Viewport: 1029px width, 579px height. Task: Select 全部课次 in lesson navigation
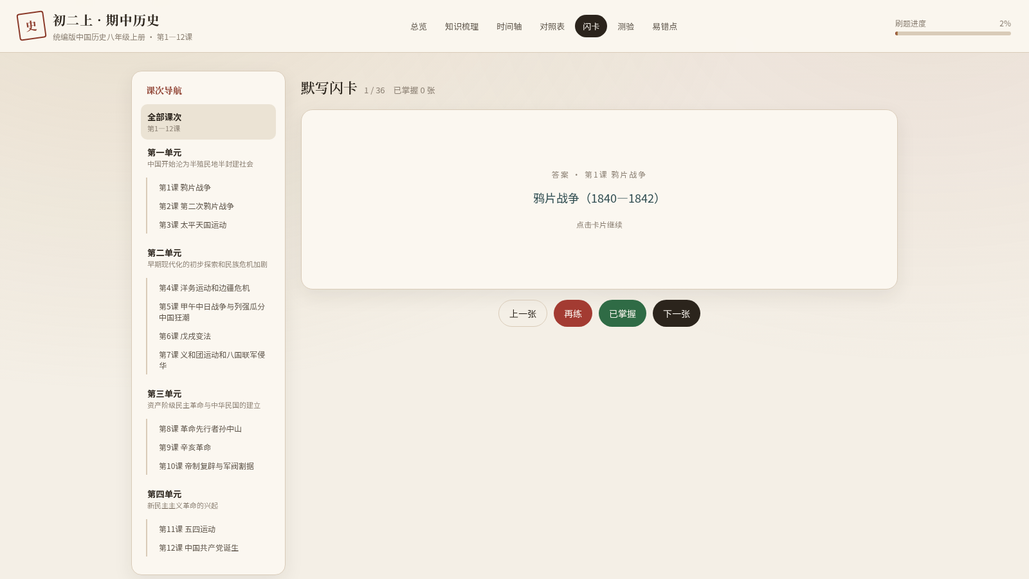(208, 122)
